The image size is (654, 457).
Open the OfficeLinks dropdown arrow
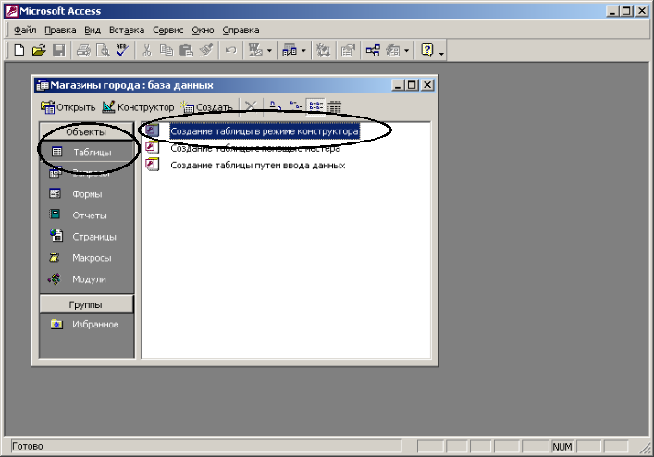269,51
